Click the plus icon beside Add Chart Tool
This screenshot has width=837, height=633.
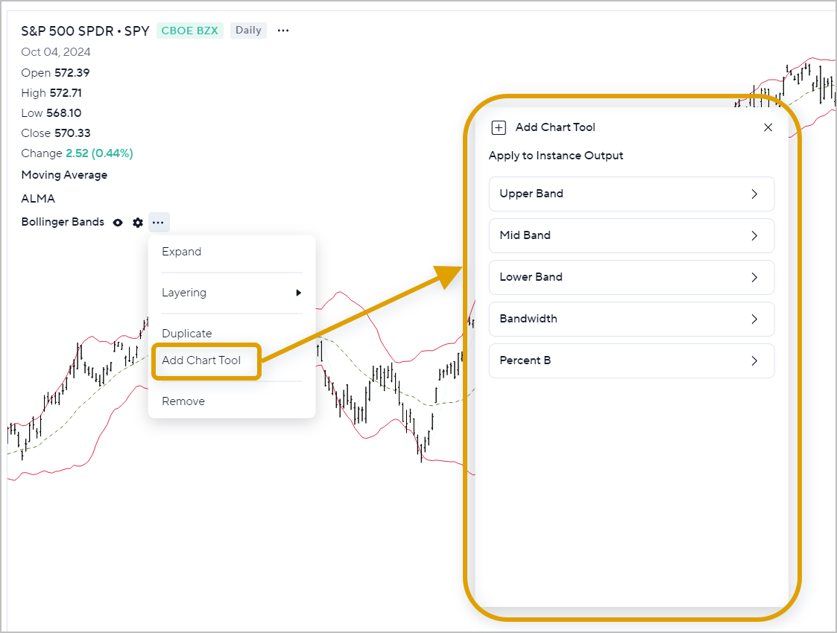[499, 127]
